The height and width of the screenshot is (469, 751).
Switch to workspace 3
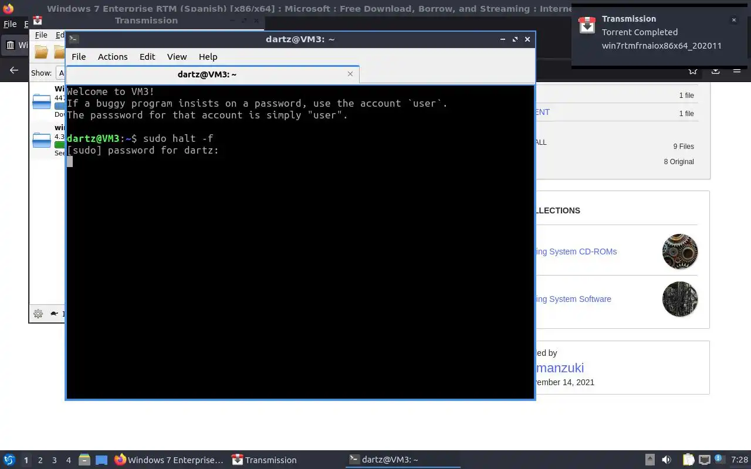(55, 460)
